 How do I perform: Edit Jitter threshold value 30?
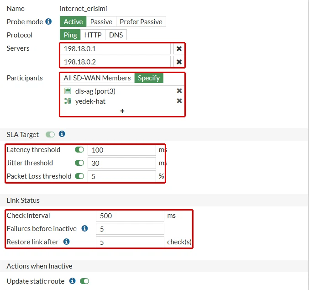pyautogui.click(x=122, y=163)
